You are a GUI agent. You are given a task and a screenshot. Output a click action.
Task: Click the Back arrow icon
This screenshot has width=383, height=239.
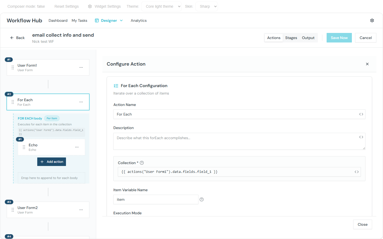pos(12,38)
